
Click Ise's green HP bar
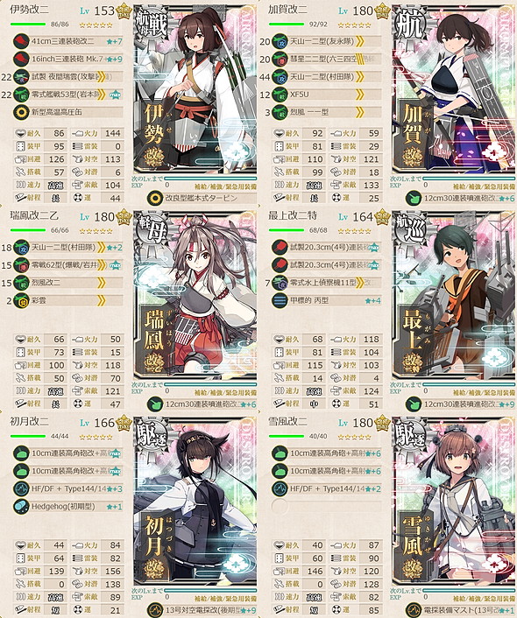pos(28,25)
